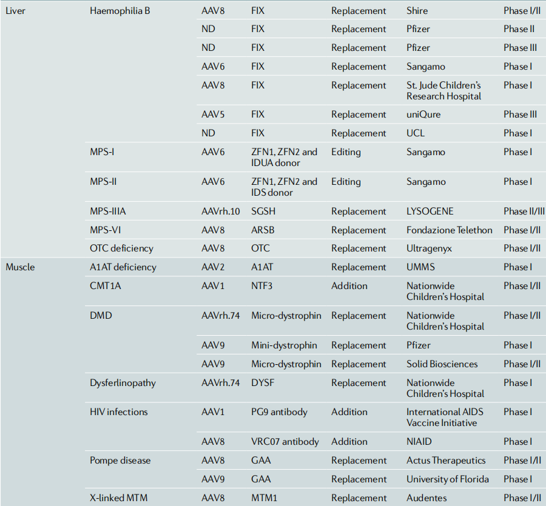Click the CMT1A disease cell
546x506 pixels.
(x=105, y=286)
